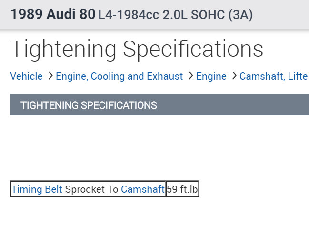
Task: Open the Camshaft link in table row
Action: (142, 189)
